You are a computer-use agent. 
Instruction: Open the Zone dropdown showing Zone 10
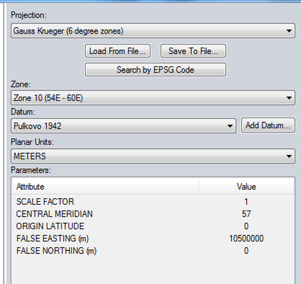point(153,98)
